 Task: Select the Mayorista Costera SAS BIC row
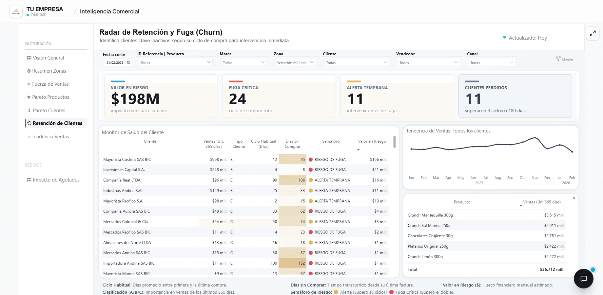pos(245,160)
